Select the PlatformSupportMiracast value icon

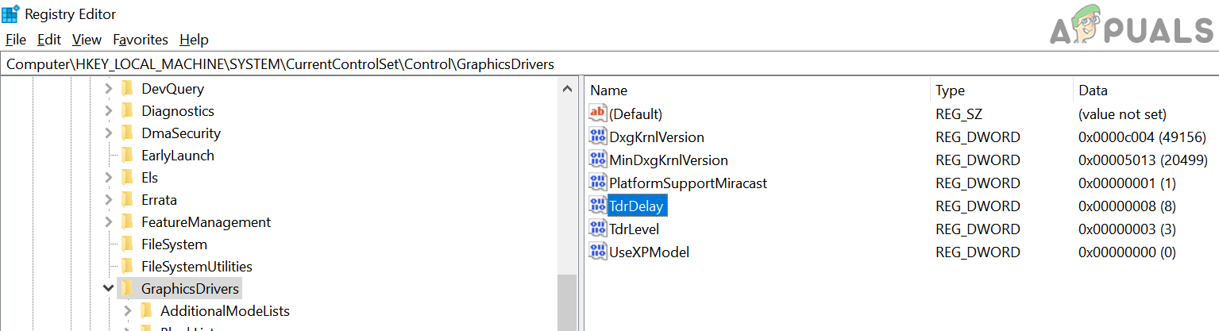pyautogui.click(x=597, y=183)
